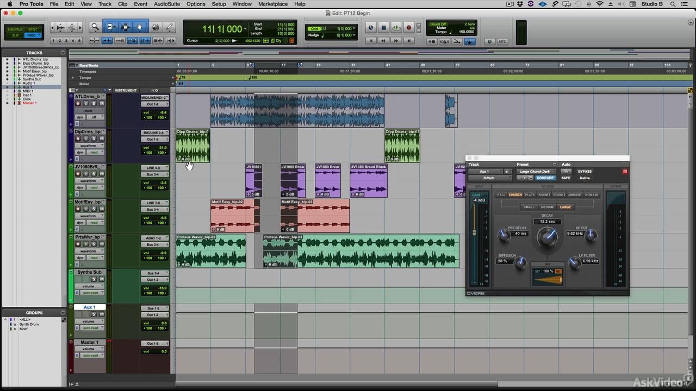Select the PLATE reverb algorithm
The height and width of the screenshot is (391, 696).
530,194
